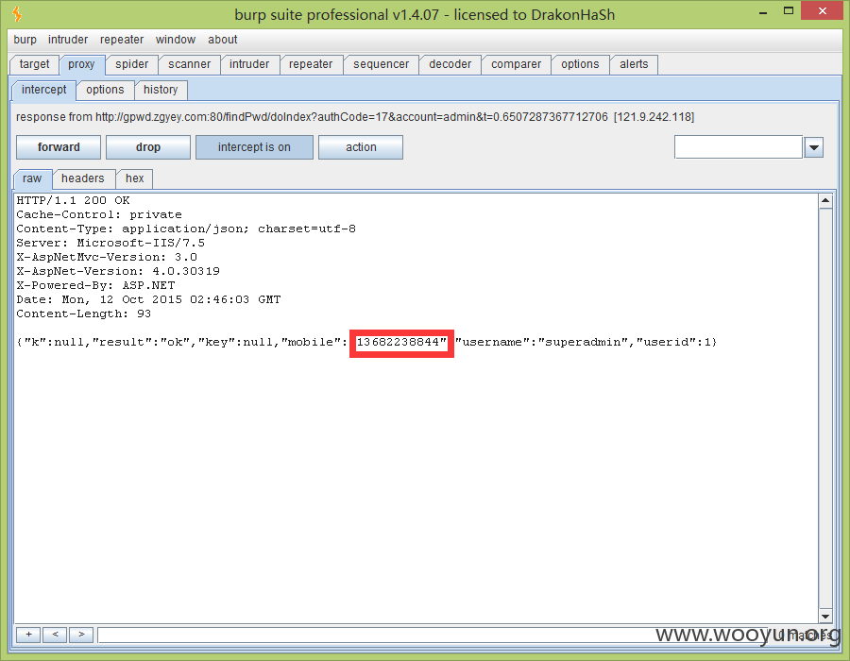Click the X-AspNetMvc-Version: 3.0 line
The height and width of the screenshot is (661, 850).
tap(107, 258)
